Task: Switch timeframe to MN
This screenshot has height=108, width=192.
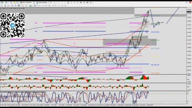Action: point(65,5)
